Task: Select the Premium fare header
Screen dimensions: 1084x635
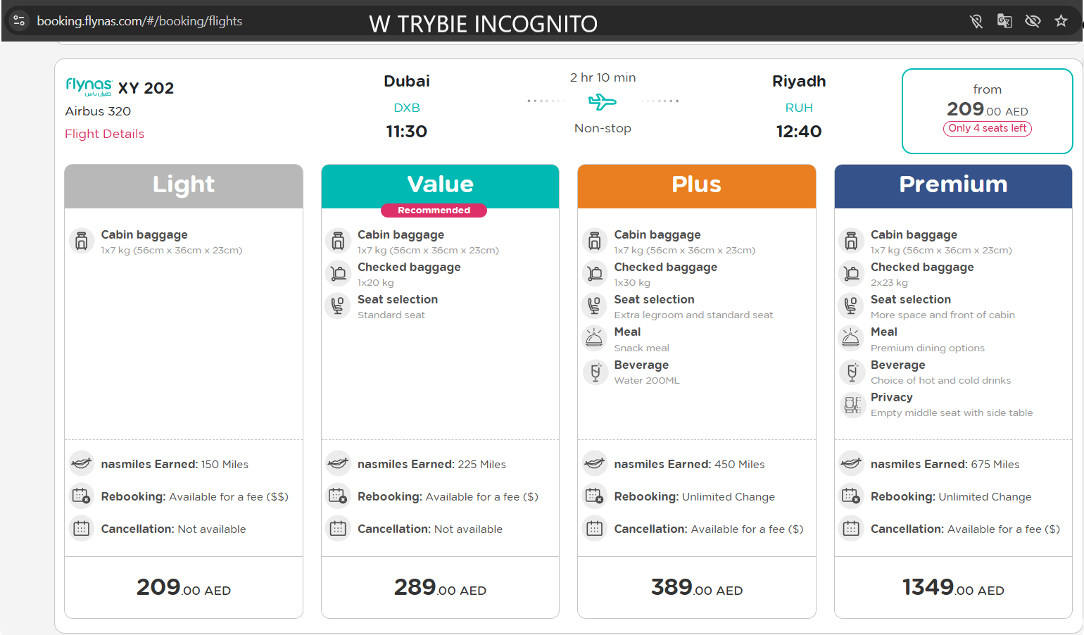Action: pyautogui.click(x=953, y=186)
